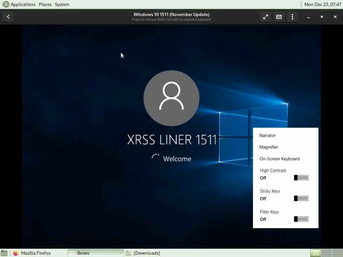The width and height of the screenshot is (343, 257).
Task: Go back using the Boxes back arrow
Action: click(x=8, y=17)
